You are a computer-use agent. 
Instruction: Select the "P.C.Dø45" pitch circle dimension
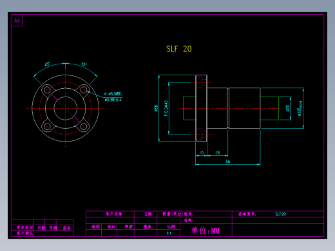click(x=166, y=108)
